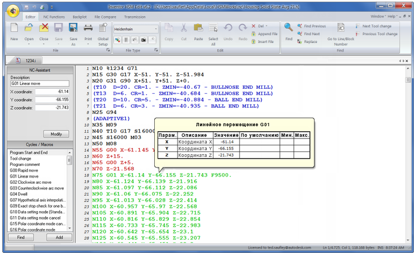The image size is (414, 253).
Task: Click the Find magnifier icon
Action: pyautogui.click(x=289, y=27)
